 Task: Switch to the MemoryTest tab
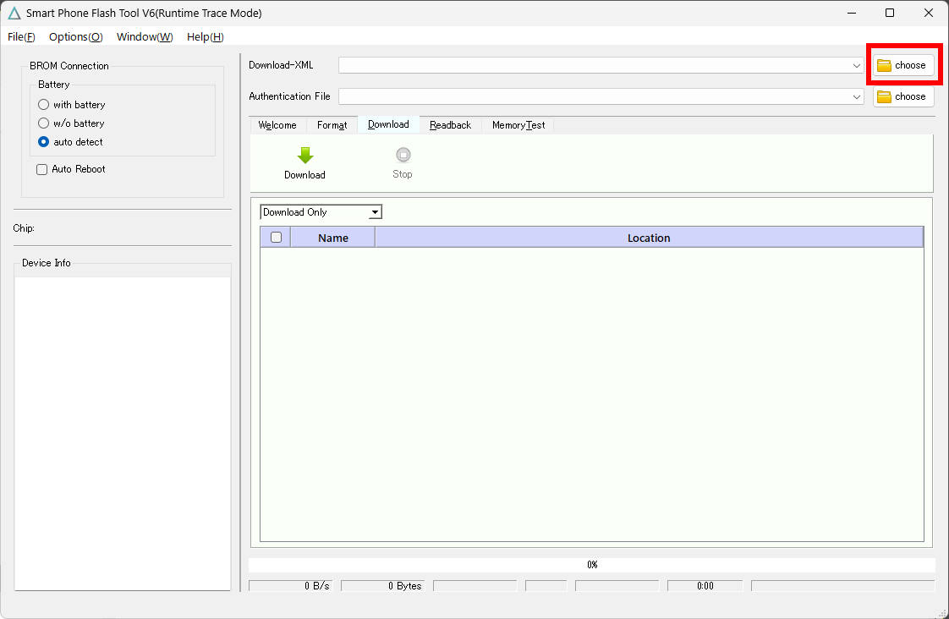point(518,125)
